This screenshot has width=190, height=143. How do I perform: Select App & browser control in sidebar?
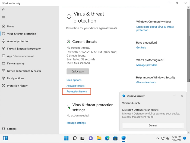20,56
